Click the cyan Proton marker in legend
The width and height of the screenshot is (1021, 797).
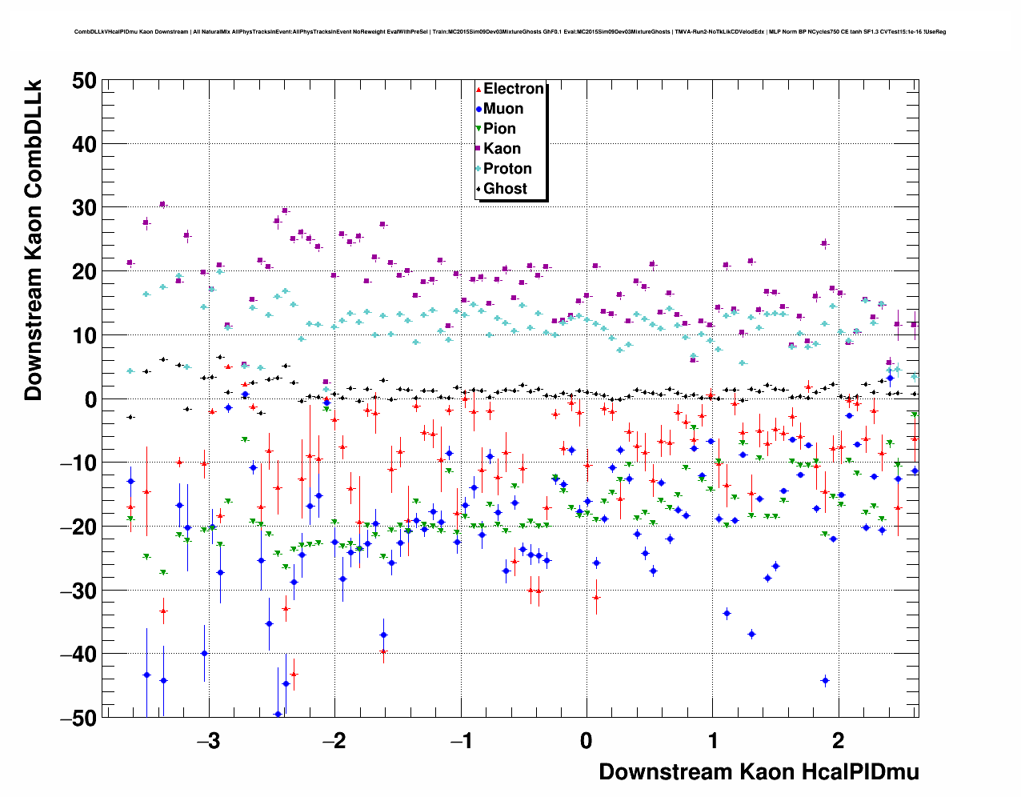coord(478,169)
